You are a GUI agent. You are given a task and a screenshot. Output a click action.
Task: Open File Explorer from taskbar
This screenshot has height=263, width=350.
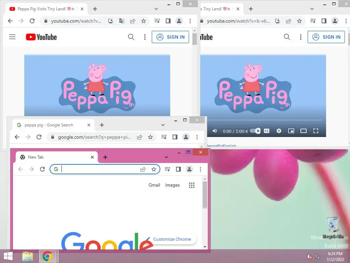[27, 256]
